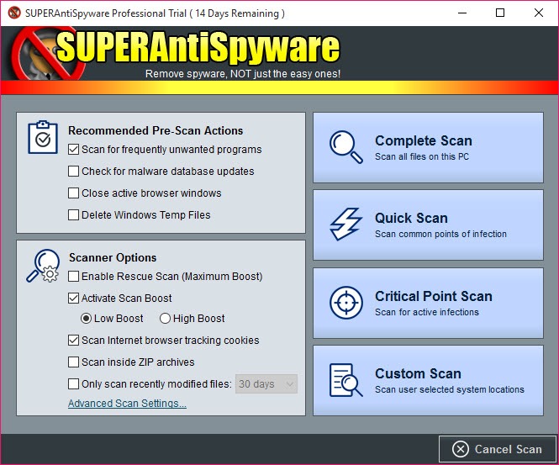Uncheck Scan for frequently unwanted programs
Viewport: 559px width, 465px height.
[x=74, y=150]
